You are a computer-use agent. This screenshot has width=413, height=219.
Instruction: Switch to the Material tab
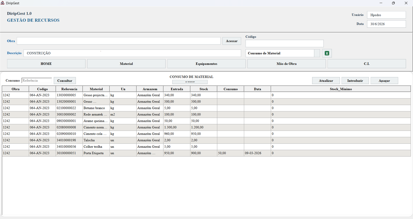[126, 64]
